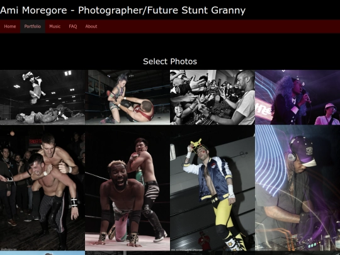Open the FAQ page
Viewport: 340px width, 255px height.
pyautogui.click(x=73, y=26)
